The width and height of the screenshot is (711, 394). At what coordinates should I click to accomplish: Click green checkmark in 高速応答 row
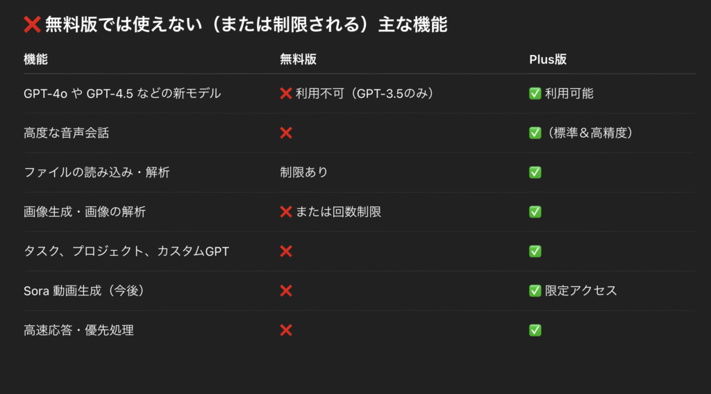coord(535,330)
